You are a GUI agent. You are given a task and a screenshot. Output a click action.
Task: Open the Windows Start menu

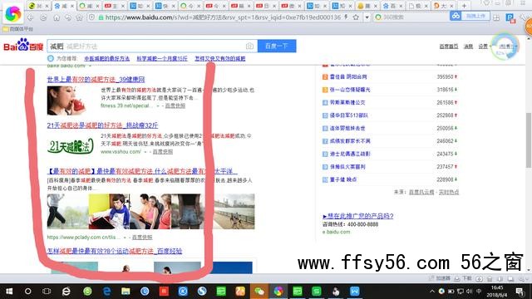(9, 292)
